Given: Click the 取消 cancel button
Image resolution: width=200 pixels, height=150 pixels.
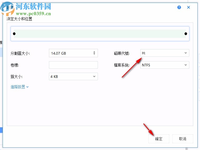Looking at the screenshot, I should pos(183,139).
